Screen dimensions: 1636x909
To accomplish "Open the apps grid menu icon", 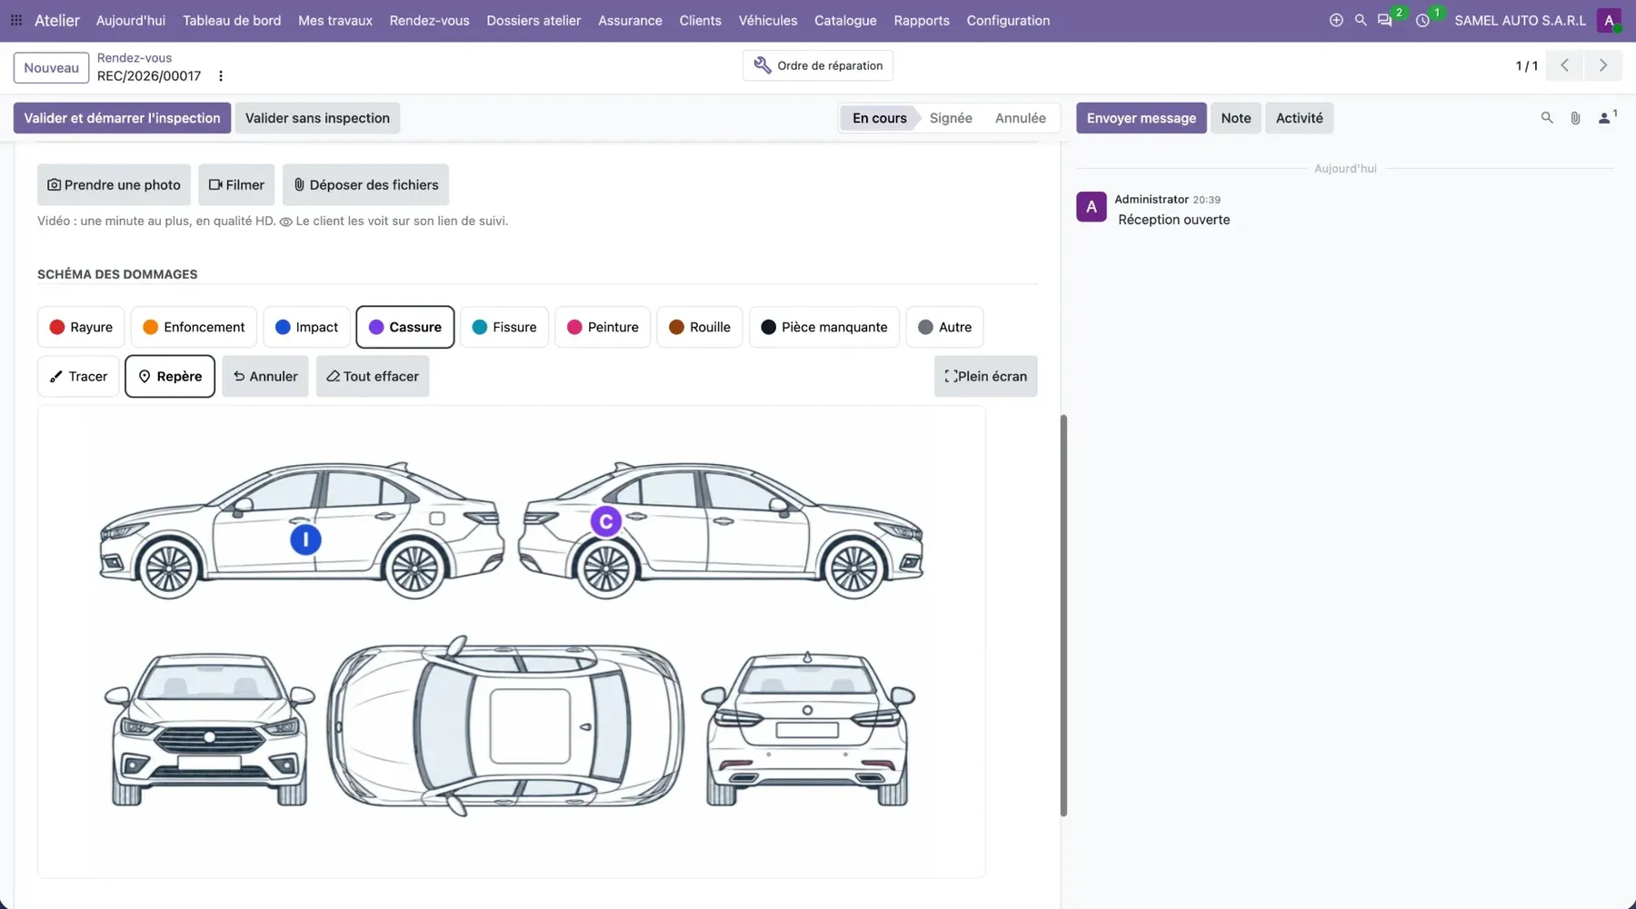I will 16,20.
